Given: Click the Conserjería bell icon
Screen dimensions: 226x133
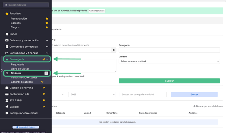Looking at the screenshot, I should click(x=7, y=59).
